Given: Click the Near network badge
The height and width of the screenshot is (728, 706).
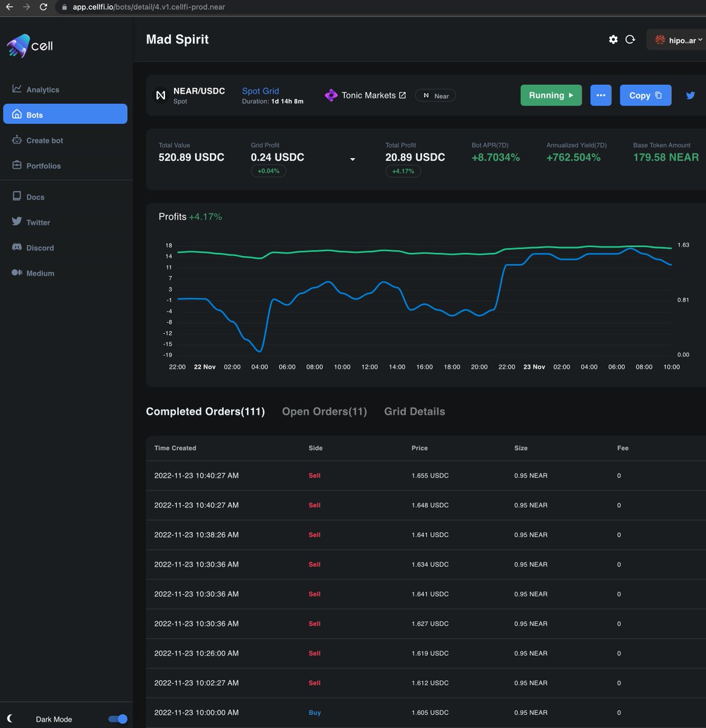Looking at the screenshot, I should pyautogui.click(x=435, y=96).
